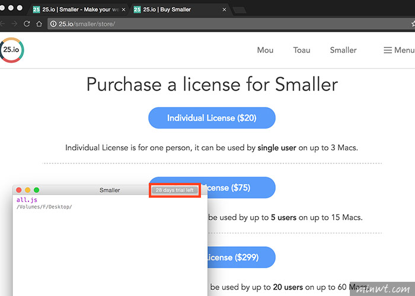This screenshot has height=296, width=415.
Task: Click '28 days trial left' button
Action: (x=175, y=190)
